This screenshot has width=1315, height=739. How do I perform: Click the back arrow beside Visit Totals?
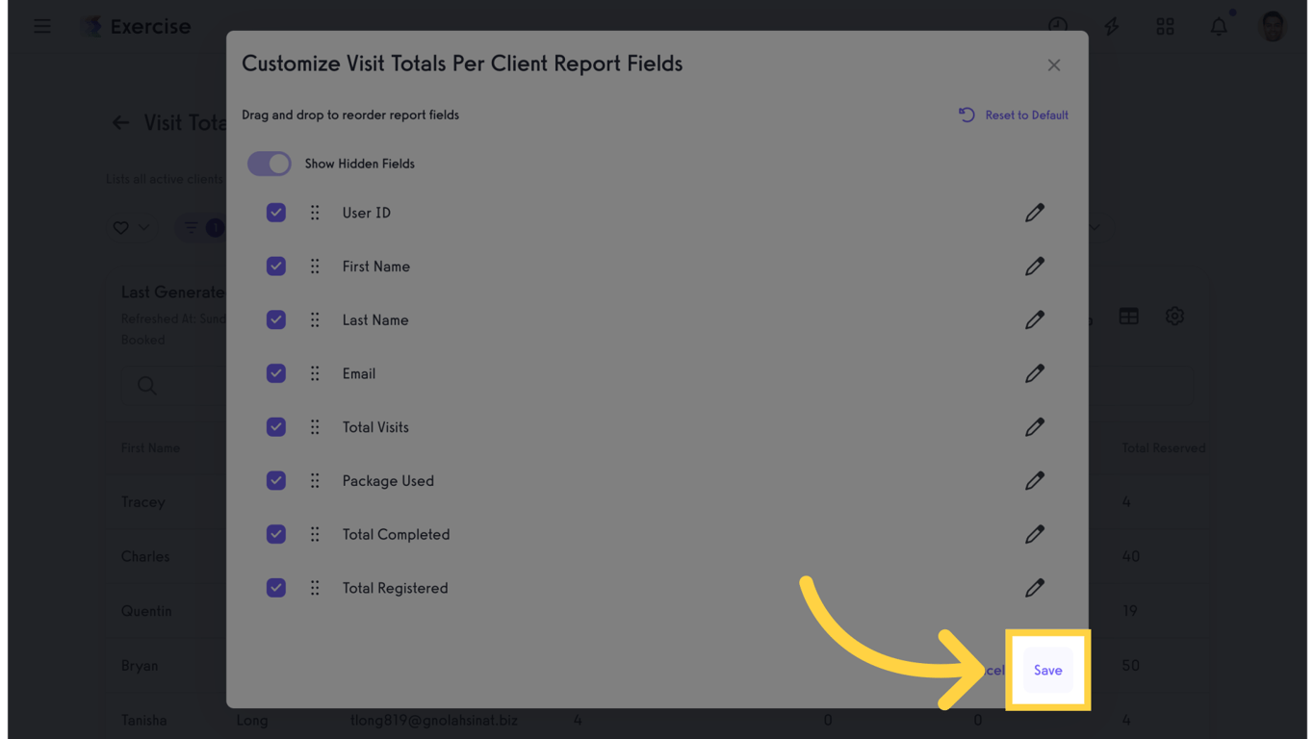pos(120,123)
